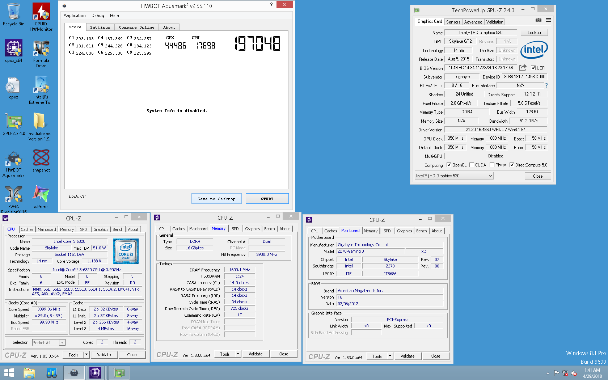Expand Tools dropdown arrow in CPU tab window
Viewport: 608px width, 380px height.
tap(86, 355)
